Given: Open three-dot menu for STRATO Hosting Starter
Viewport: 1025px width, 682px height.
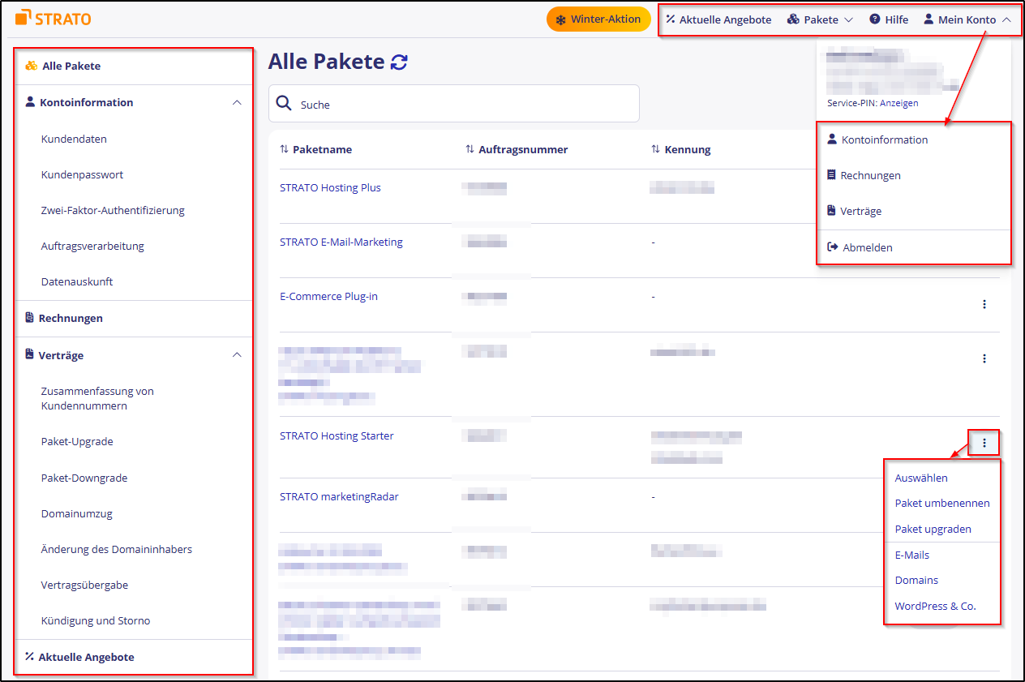Looking at the screenshot, I should 984,443.
